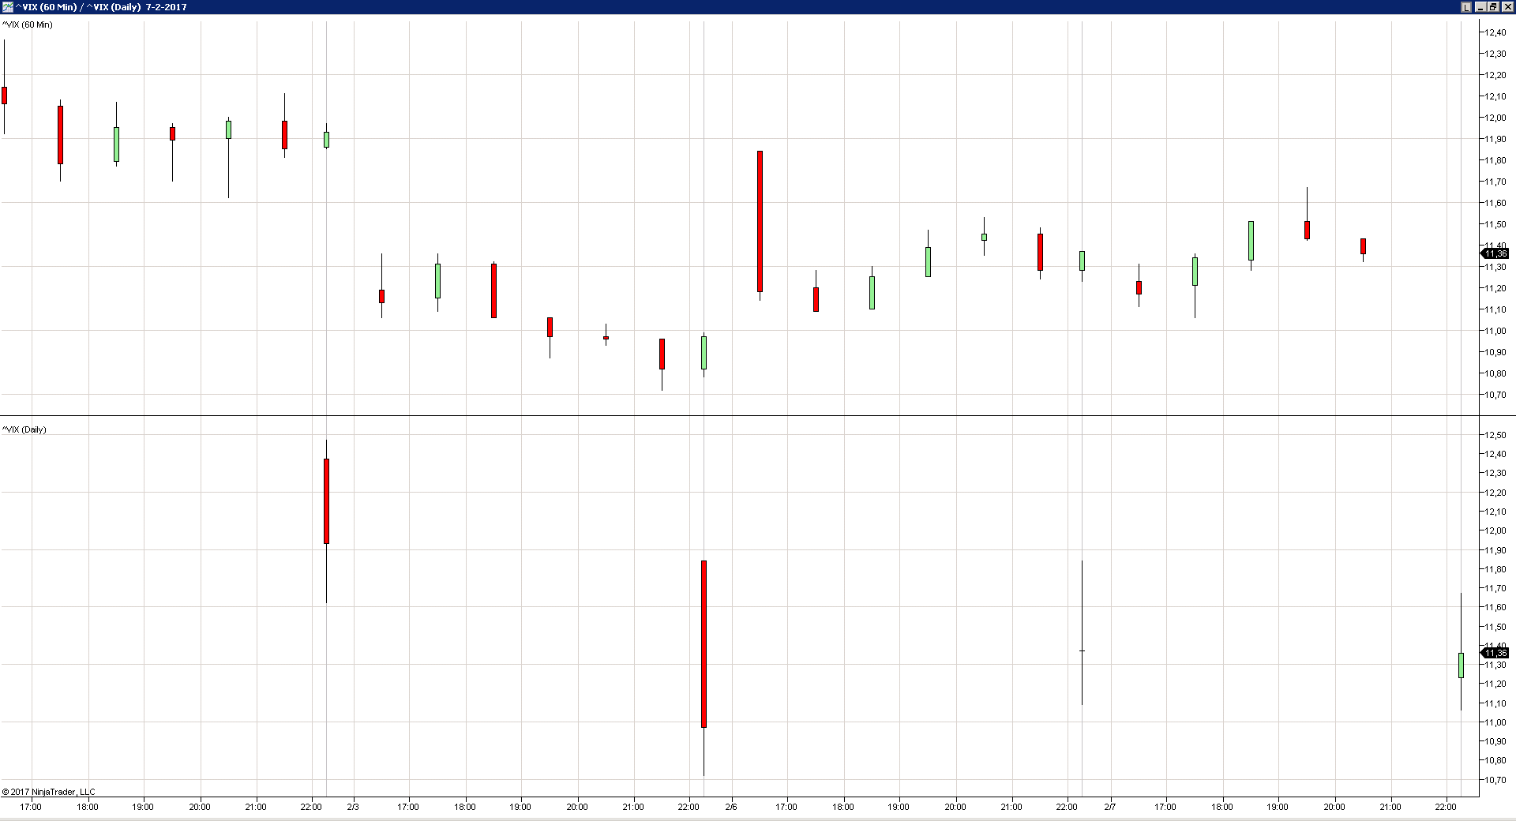The image size is (1516, 821).
Task: Click the 12,50 price label on Daily axis
Action: click(1495, 435)
